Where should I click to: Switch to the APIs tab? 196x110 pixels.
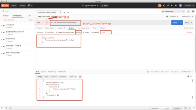(29, 16)
